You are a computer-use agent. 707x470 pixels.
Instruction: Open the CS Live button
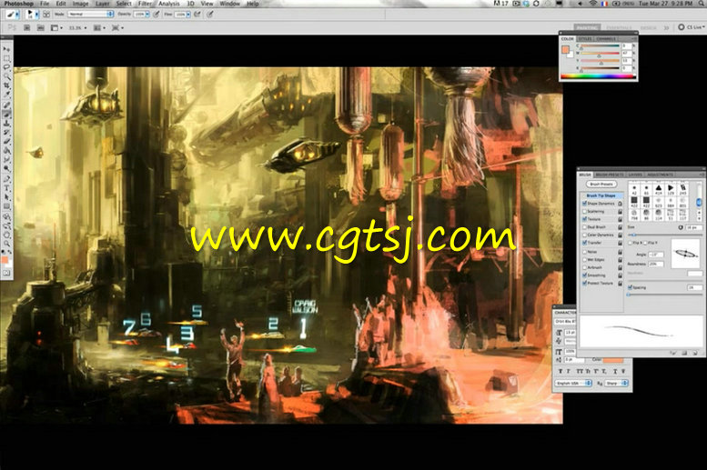692,27
